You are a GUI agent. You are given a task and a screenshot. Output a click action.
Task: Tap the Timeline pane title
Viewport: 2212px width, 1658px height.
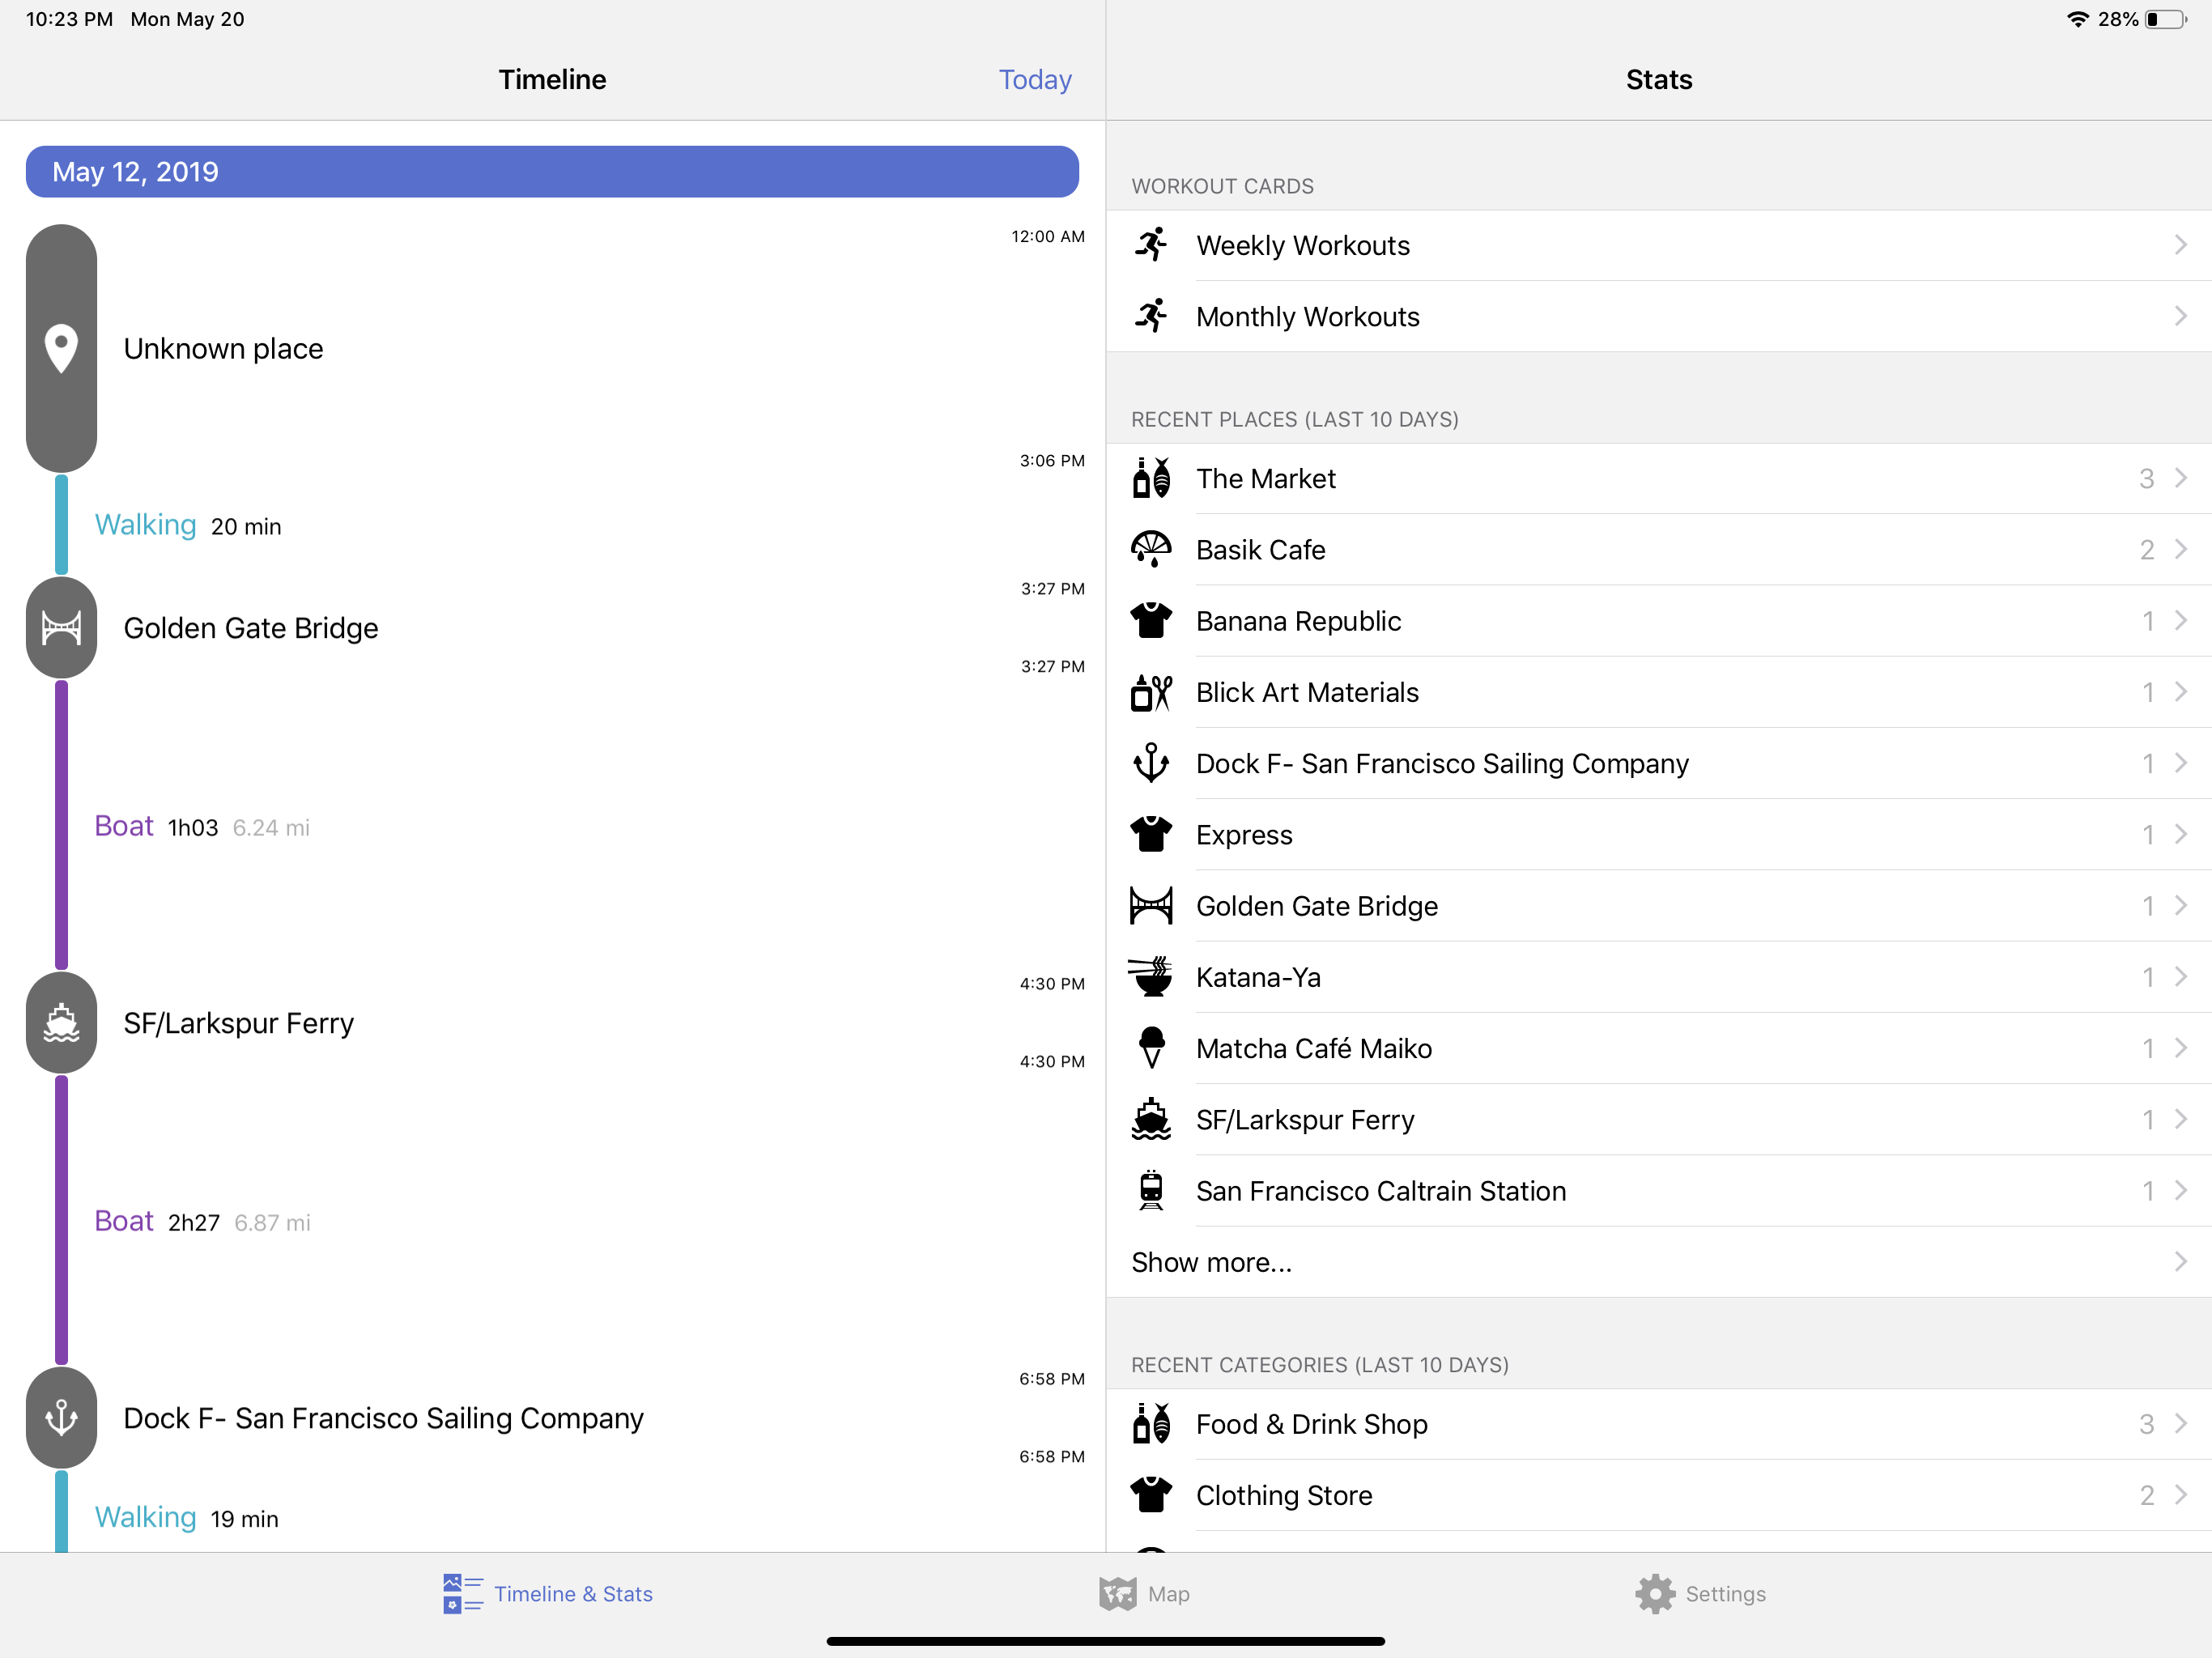[x=552, y=79]
